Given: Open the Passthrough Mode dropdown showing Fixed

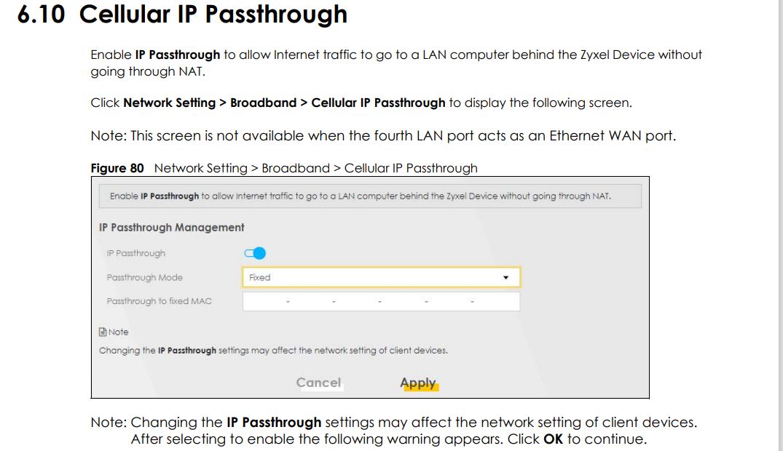Looking at the screenshot, I should [x=381, y=277].
